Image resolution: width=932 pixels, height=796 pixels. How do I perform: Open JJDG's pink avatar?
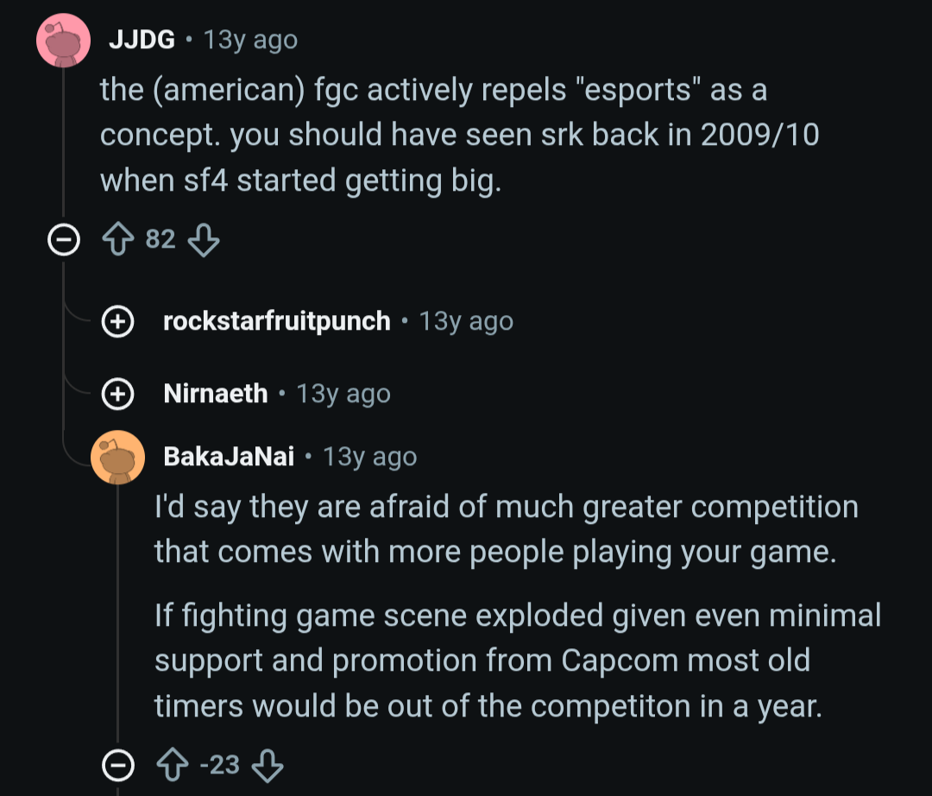click(64, 40)
